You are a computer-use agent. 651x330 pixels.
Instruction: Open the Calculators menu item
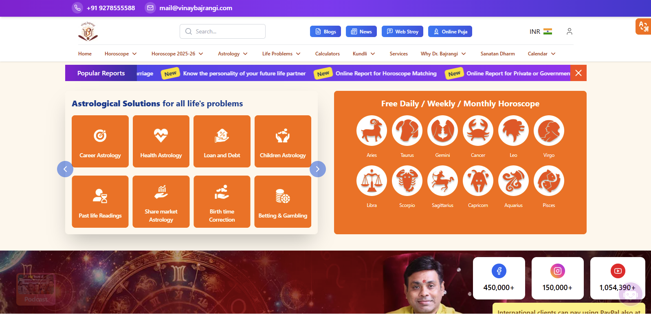[327, 54]
